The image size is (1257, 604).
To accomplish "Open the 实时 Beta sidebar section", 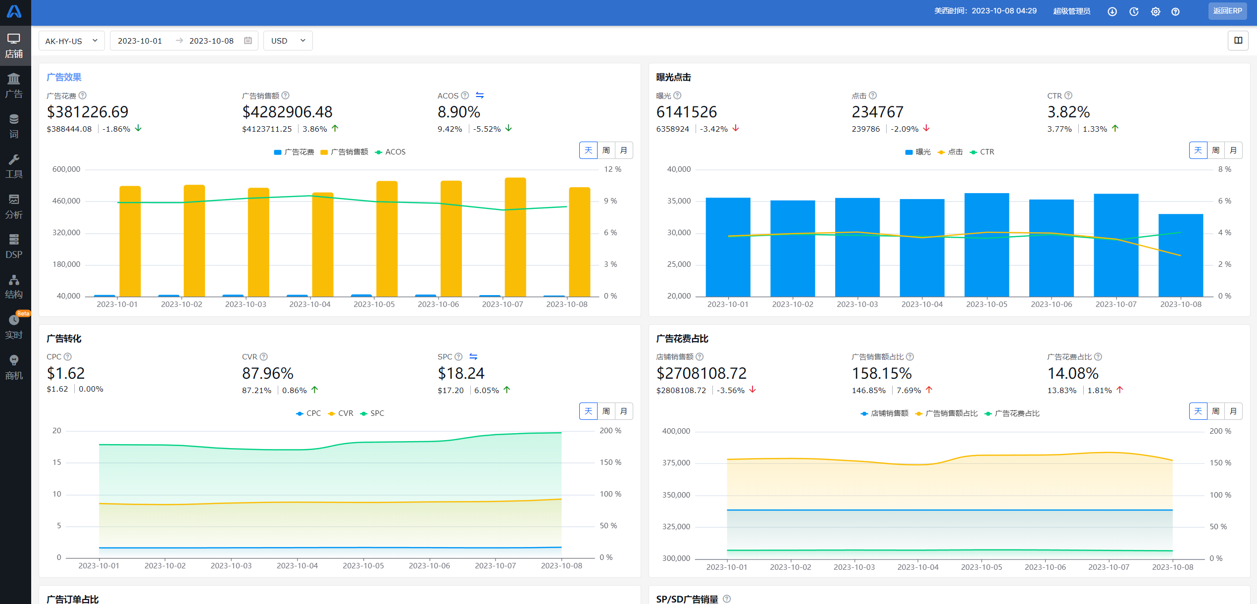I will pos(14,327).
